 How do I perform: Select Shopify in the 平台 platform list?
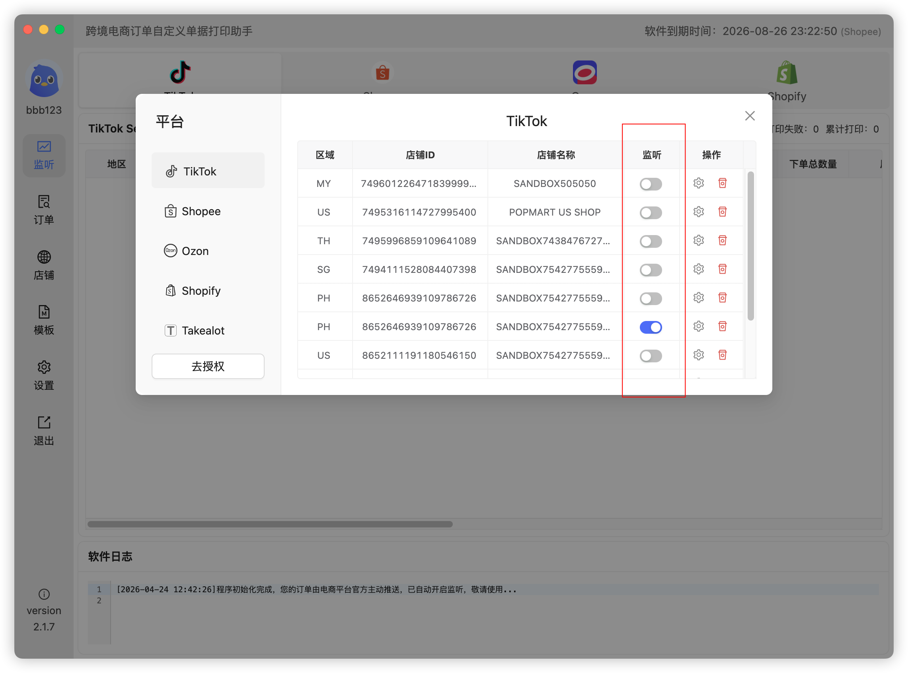(208, 290)
